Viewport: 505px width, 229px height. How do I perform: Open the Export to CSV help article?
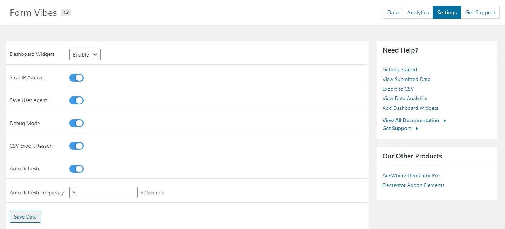(x=398, y=89)
